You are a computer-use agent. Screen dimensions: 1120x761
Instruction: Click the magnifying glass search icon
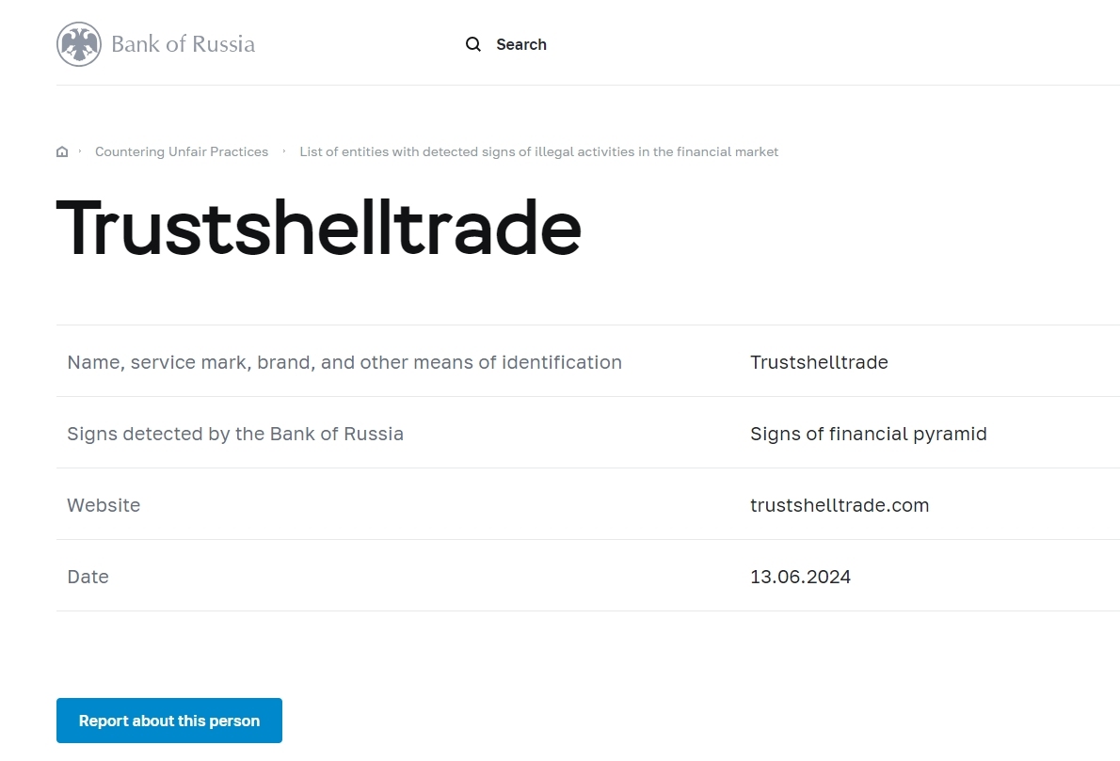coord(473,44)
